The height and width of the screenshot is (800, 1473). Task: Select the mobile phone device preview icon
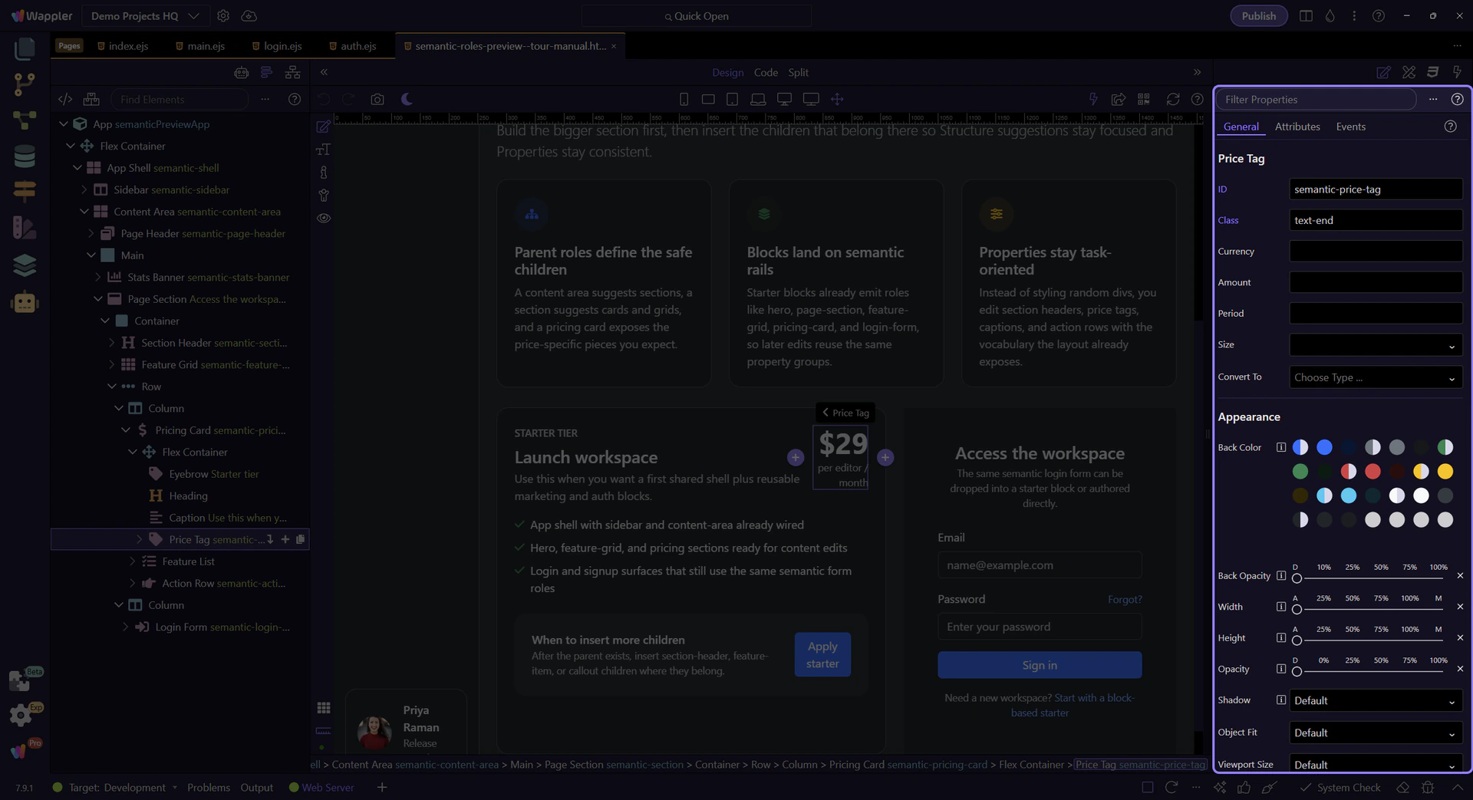pos(684,99)
